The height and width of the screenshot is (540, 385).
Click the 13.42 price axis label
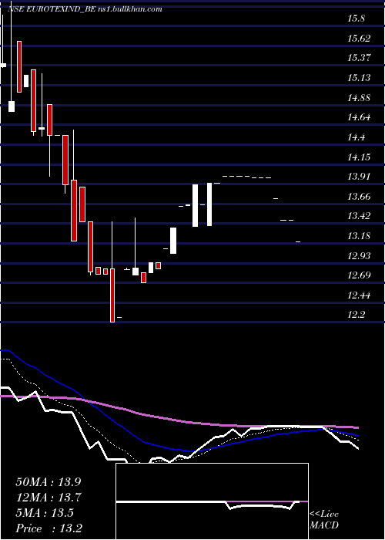pos(360,216)
